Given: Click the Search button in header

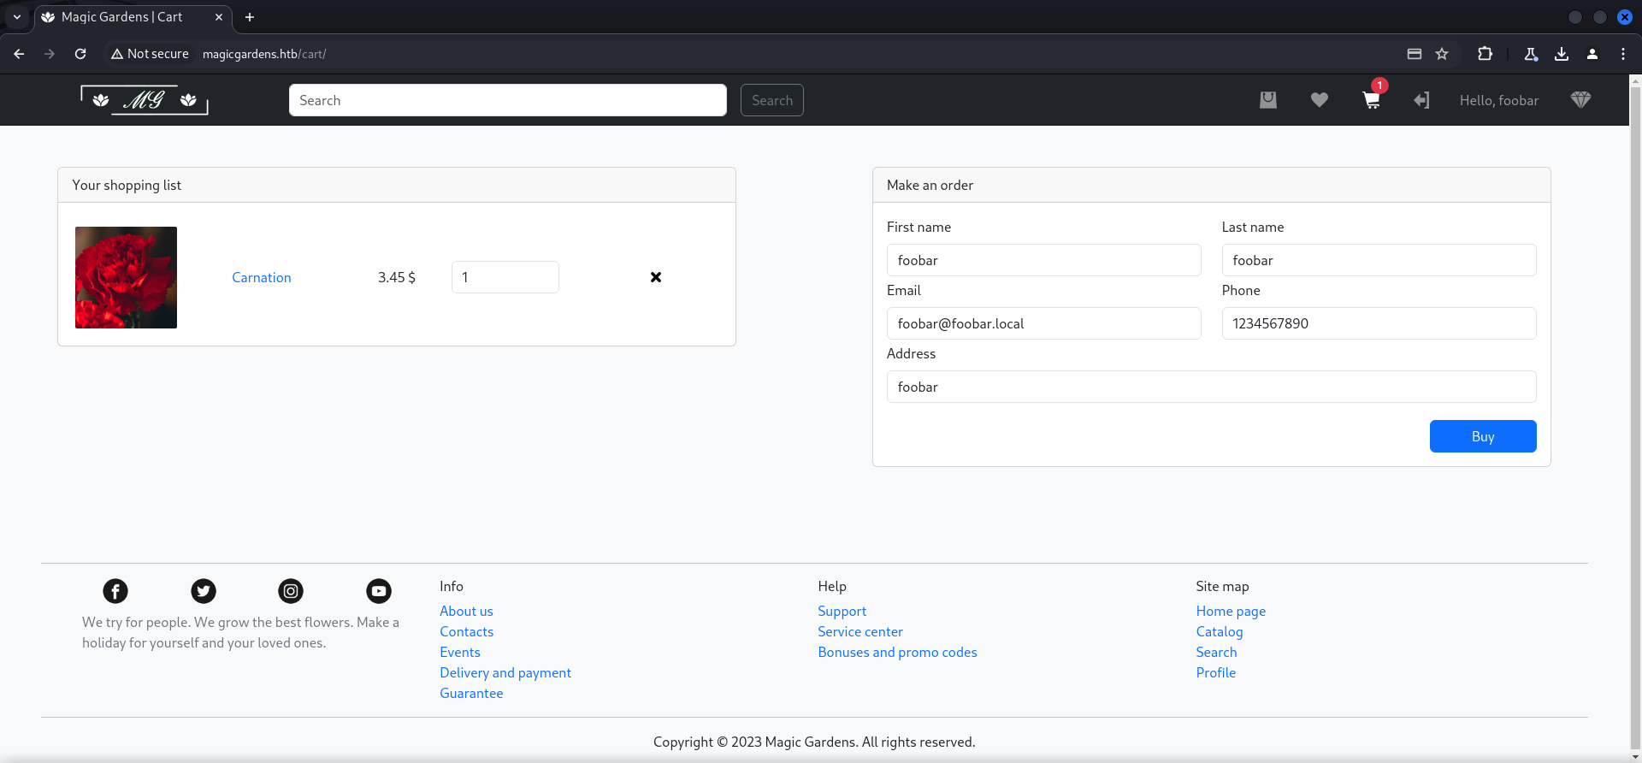Looking at the screenshot, I should (x=771, y=100).
